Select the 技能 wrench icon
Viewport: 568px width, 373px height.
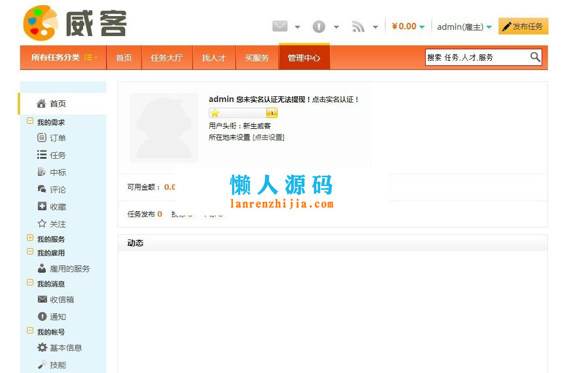click(x=40, y=365)
